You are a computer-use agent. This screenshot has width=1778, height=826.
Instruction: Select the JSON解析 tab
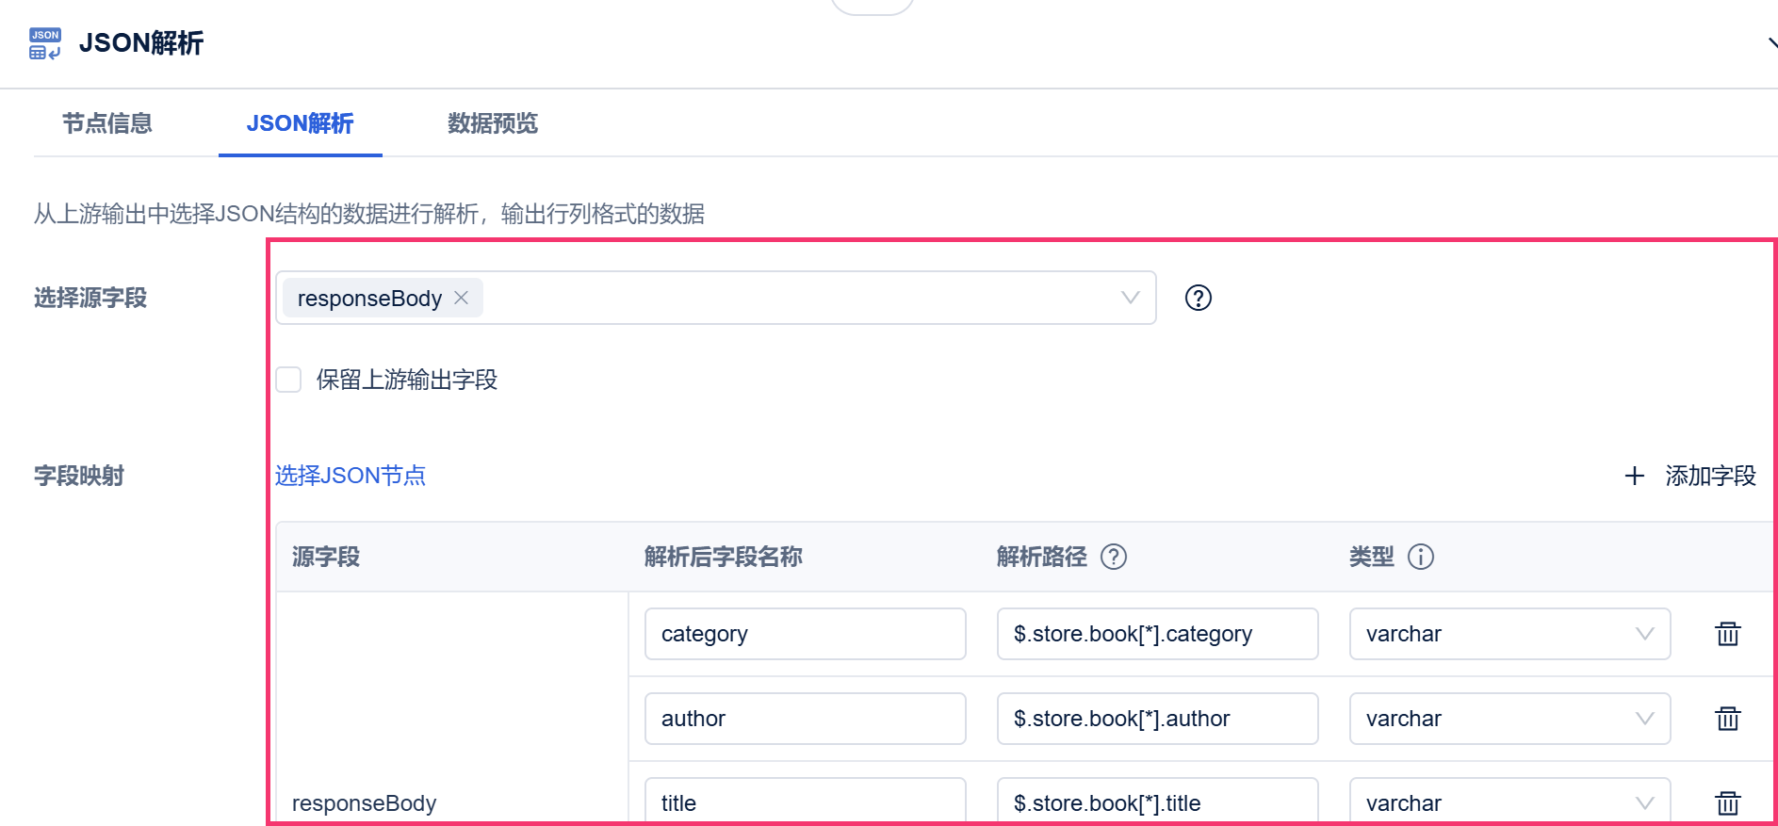[x=300, y=123]
